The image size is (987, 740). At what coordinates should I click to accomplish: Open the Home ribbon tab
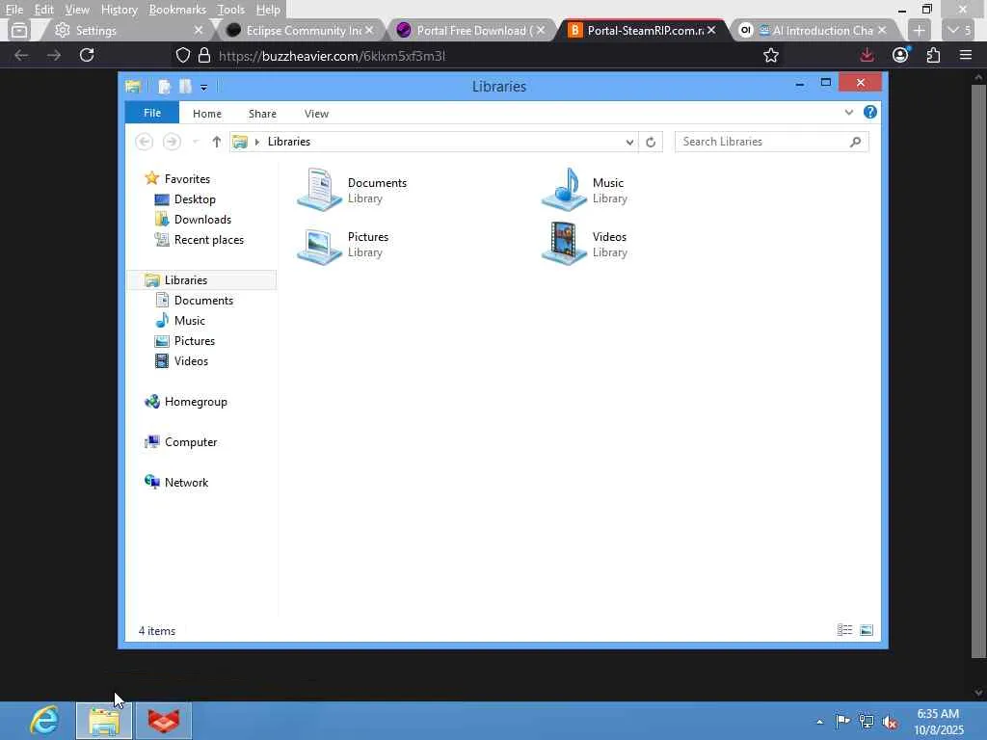click(207, 114)
